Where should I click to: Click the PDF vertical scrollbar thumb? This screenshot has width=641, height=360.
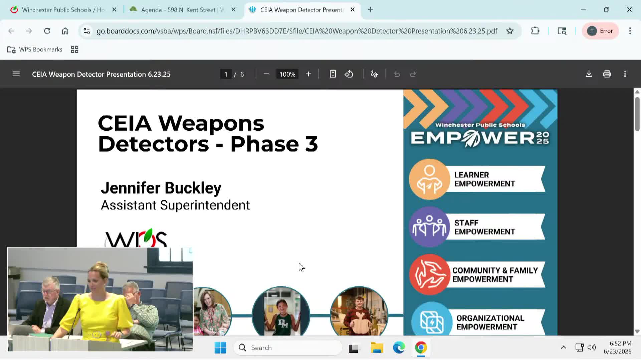coord(637,113)
